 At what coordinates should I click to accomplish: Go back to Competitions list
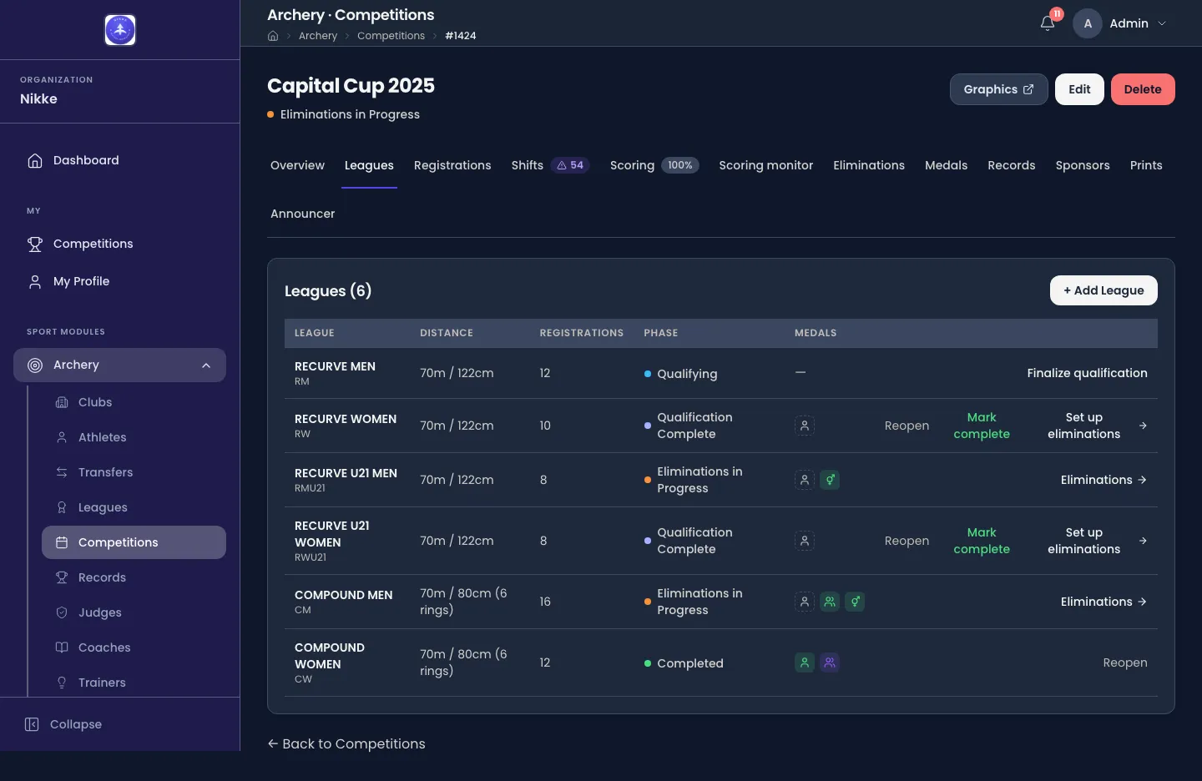(346, 743)
